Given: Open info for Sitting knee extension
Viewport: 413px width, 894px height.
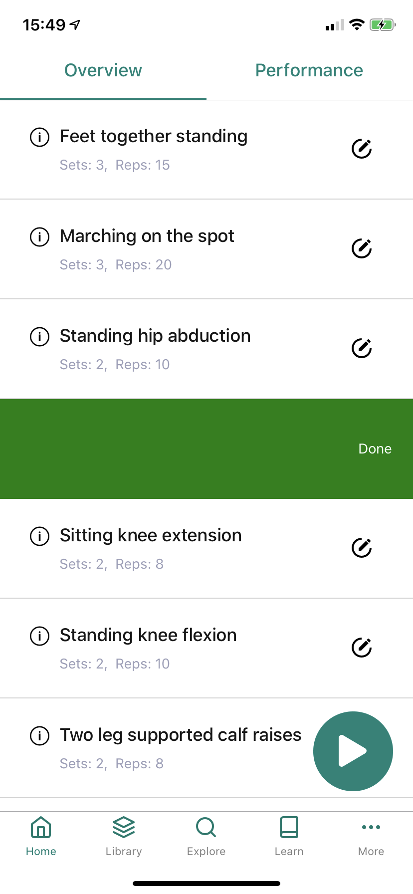Looking at the screenshot, I should (39, 536).
